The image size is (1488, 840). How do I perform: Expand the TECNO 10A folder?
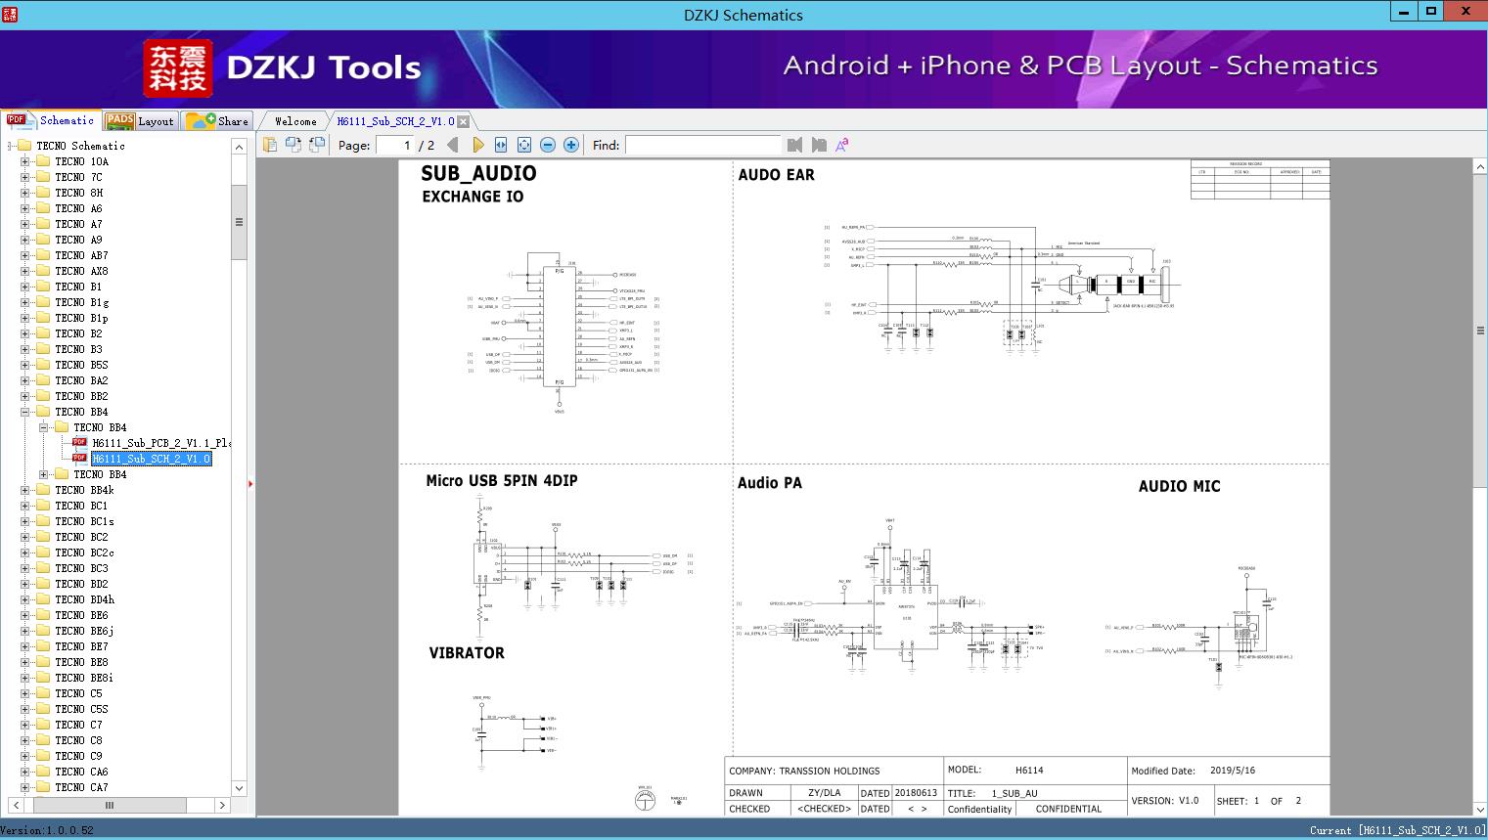[25, 161]
